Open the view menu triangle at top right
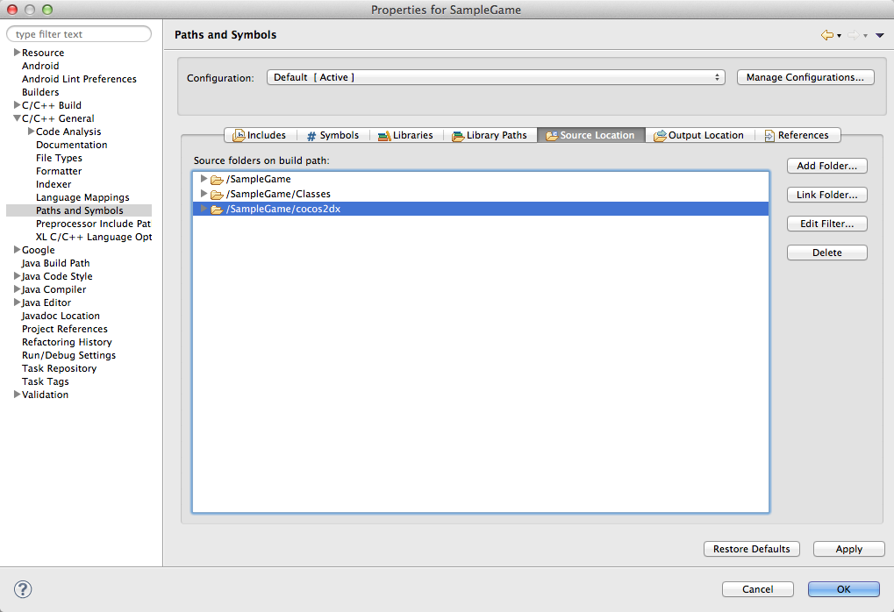The width and height of the screenshot is (894, 612). coord(881,33)
